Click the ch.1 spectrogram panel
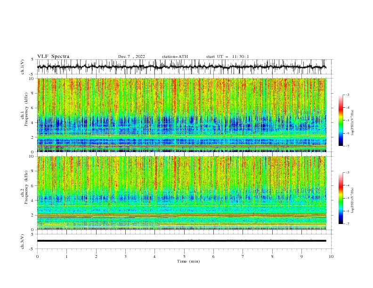The width and height of the screenshot is (373, 288). tap(181, 115)
